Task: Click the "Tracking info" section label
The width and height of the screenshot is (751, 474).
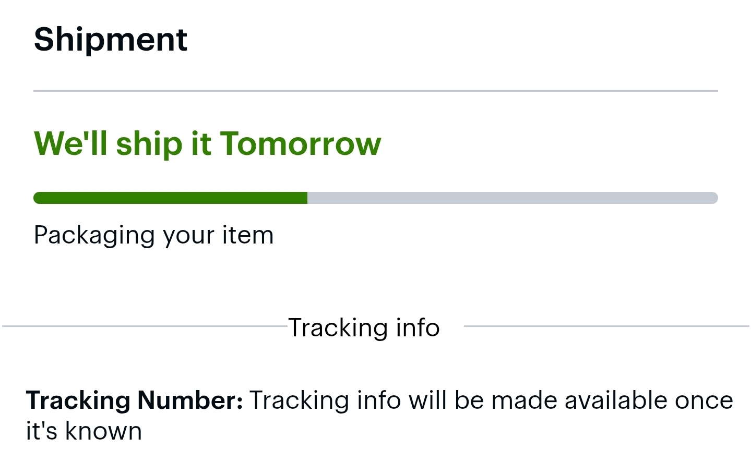Action: pyautogui.click(x=364, y=327)
